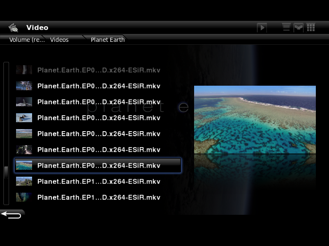This screenshot has width=329, height=246.
Task: Select the Planet.Earth.EP1 file with mountain forest thumbnail
Action: (x=88, y=181)
